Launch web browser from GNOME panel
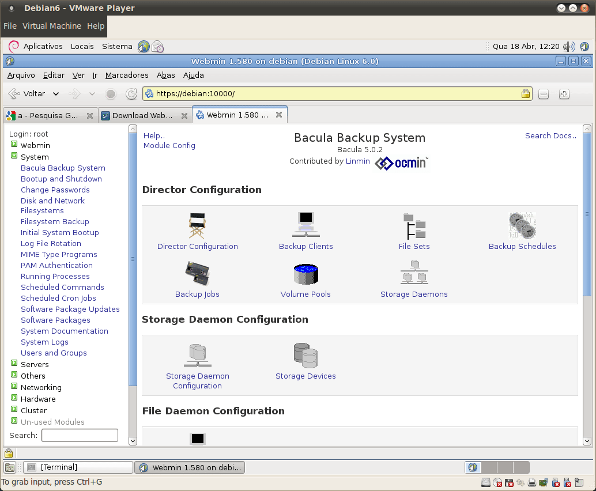This screenshot has width=596, height=491. click(x=144, y=46)
